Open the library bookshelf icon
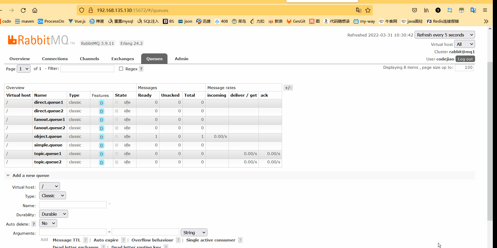The image size is (497, 248). [426, 10]
